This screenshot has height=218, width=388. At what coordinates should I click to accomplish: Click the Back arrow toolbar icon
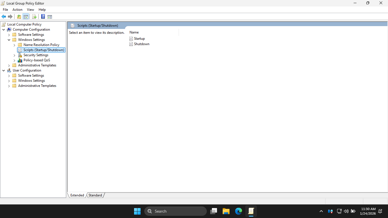coord(4,17)
